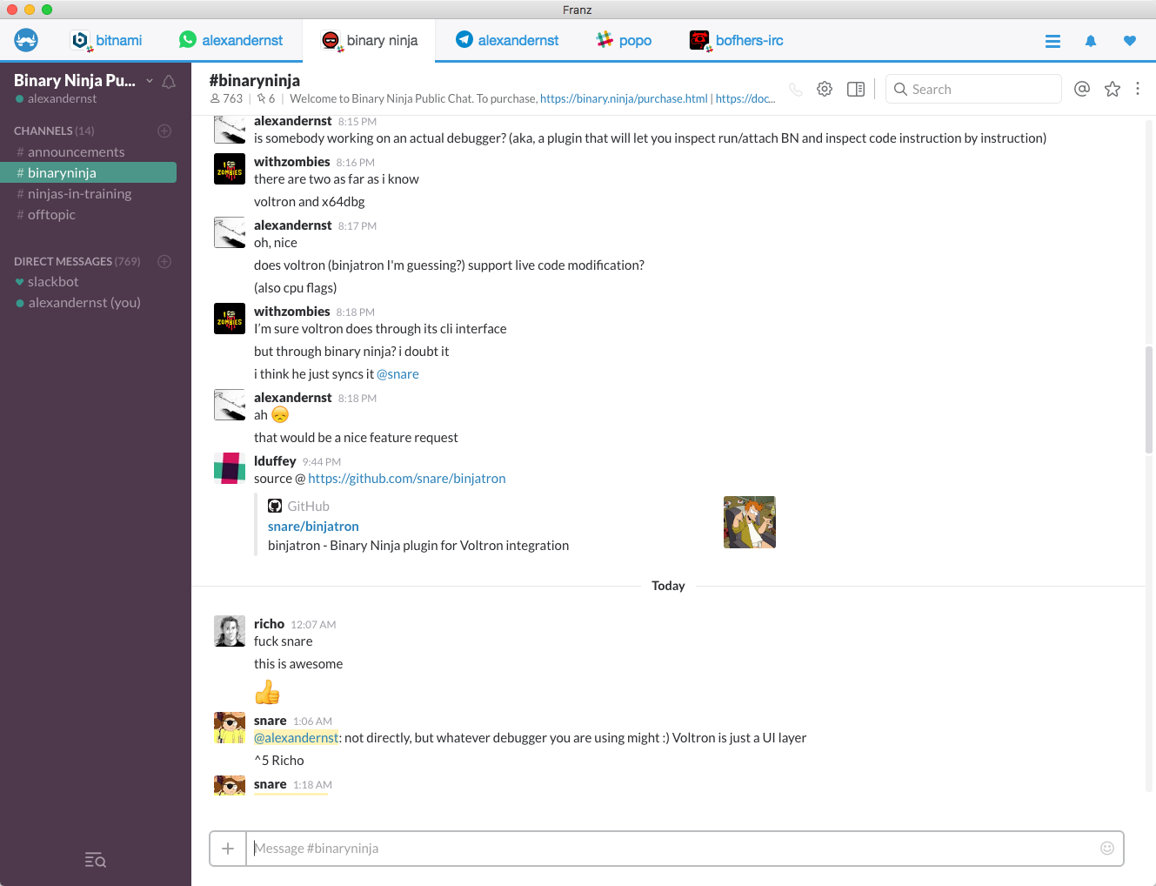1156x886 pixels.
Task: Start a new direct message with plus icon
Action: 164,261
